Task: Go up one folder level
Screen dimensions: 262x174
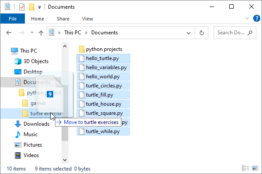Action: pos(41,33)
